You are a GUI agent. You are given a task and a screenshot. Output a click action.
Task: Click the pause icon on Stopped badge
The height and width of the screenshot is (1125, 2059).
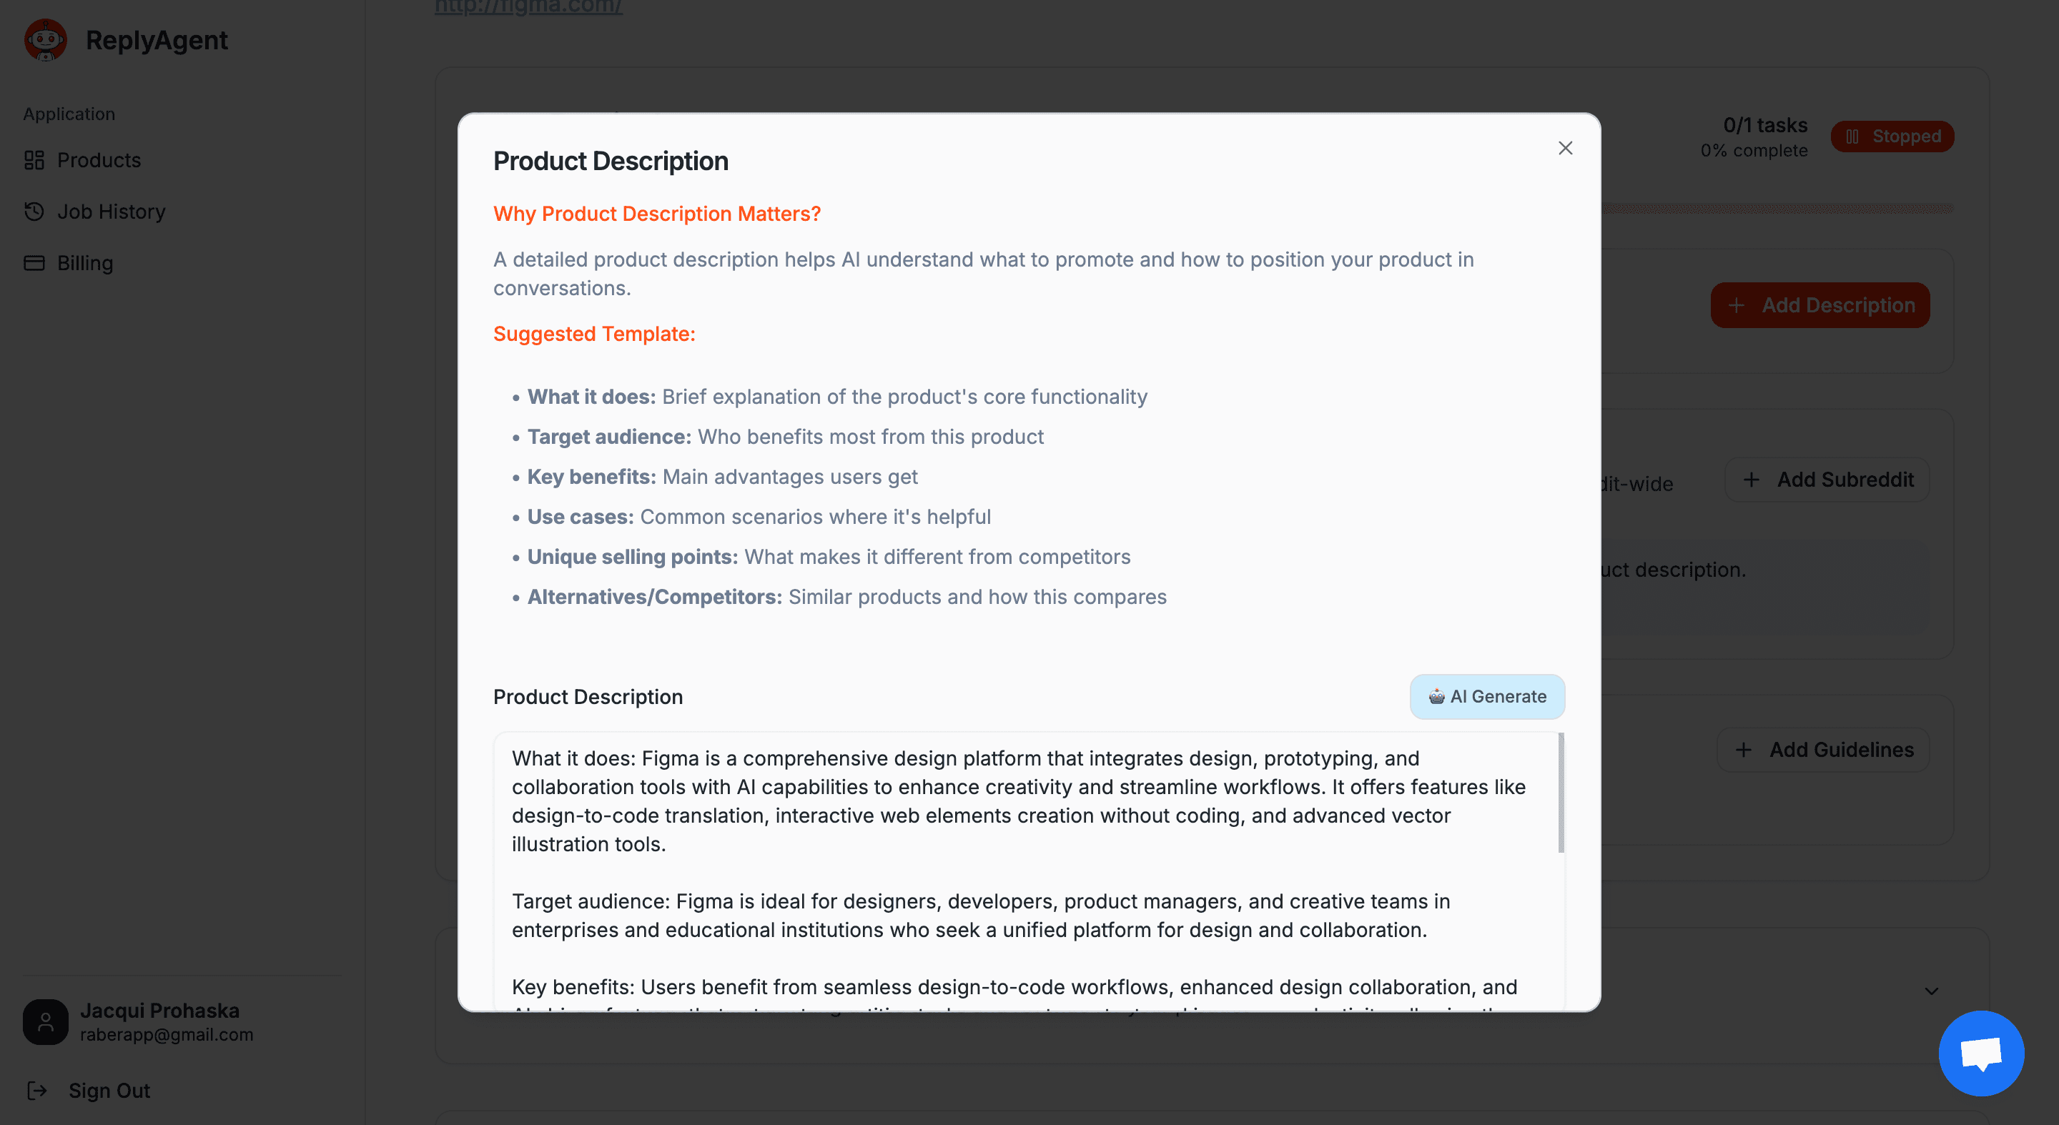pyautogui.click(x=1855, y=136)
